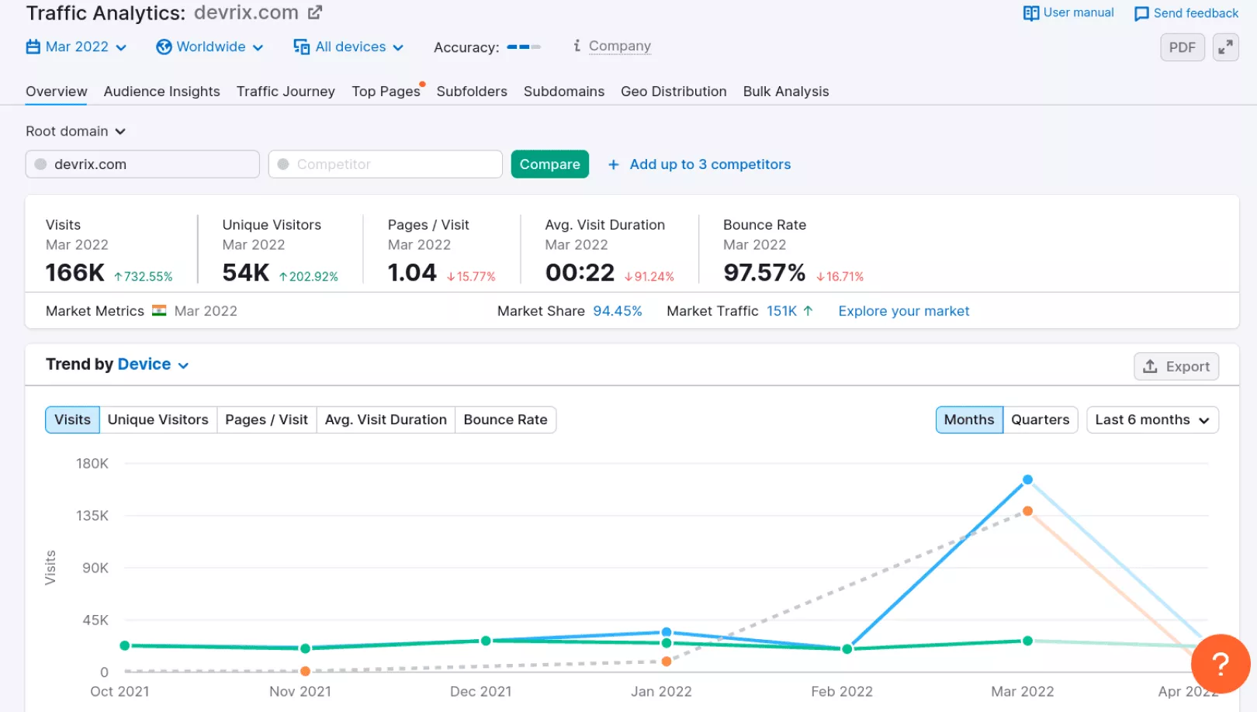Open Last 6 months range dropdown
Image resolution: width=1257 pixels, height=712 pixels.
click(x=1151, y=420)
